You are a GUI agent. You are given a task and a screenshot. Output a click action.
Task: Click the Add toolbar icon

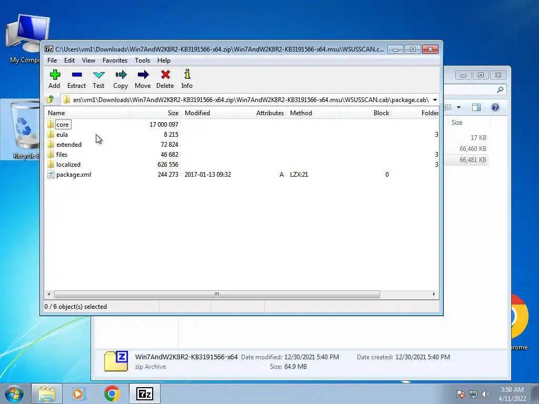pyautogui.click(x=55, y=75)
